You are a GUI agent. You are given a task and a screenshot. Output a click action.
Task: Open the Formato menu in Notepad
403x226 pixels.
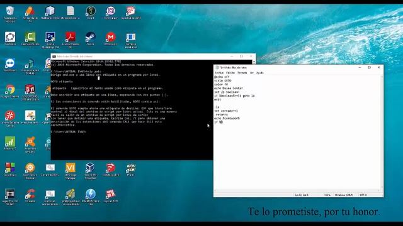pyautogui.click(x=242, y=73)
